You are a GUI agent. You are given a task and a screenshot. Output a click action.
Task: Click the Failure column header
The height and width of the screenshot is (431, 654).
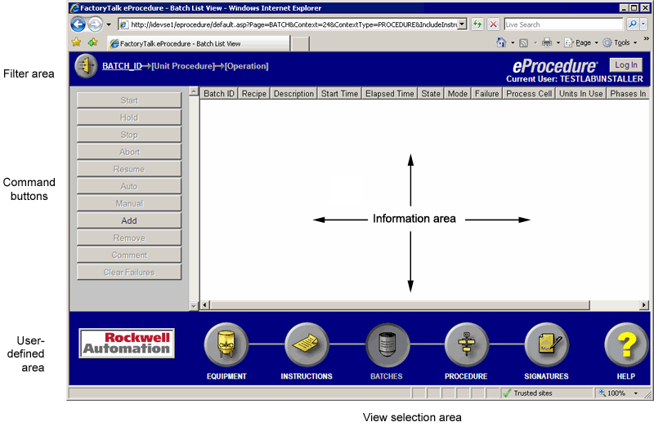point(486,94)
